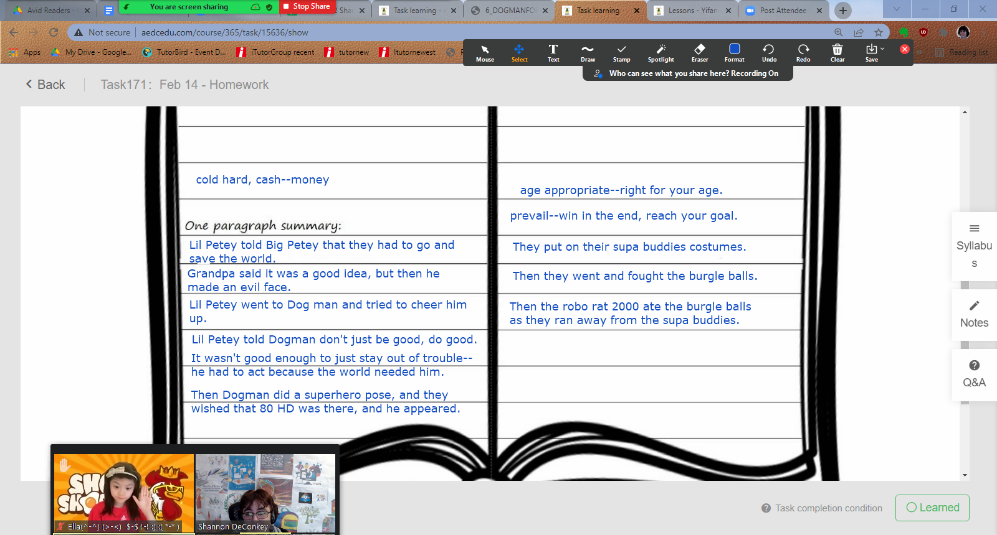
Task: Select Shannon DeConkey's video thumbnail
Action: tap(265, 493)
